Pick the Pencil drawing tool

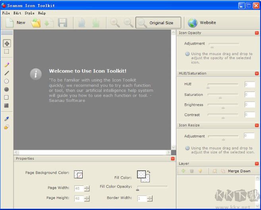pyautogui.click(x=6, y=65)
